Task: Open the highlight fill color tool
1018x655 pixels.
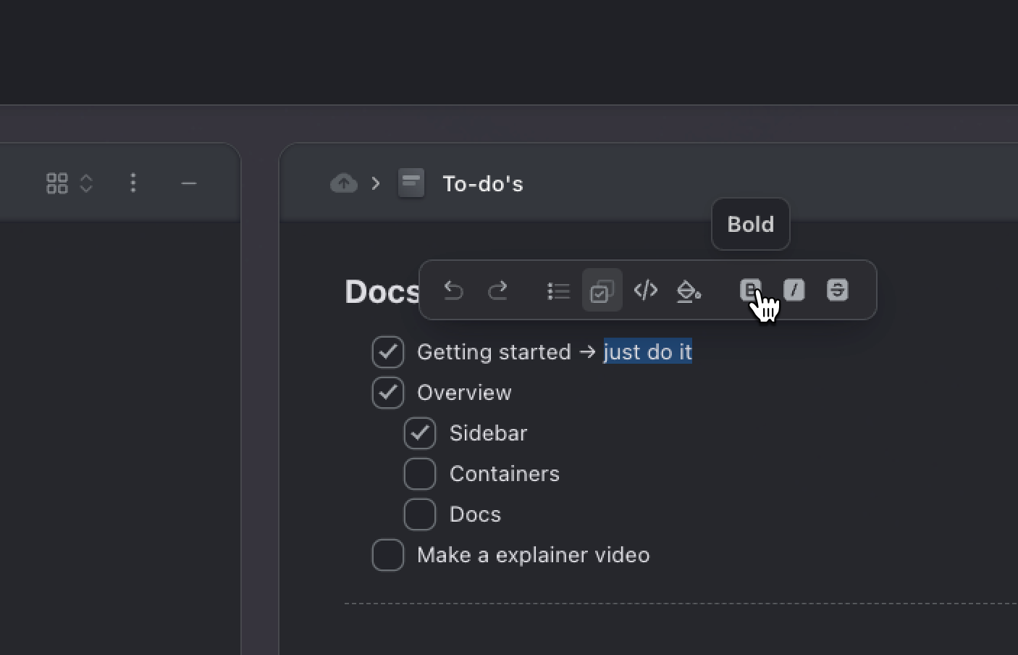Action: 688,291
